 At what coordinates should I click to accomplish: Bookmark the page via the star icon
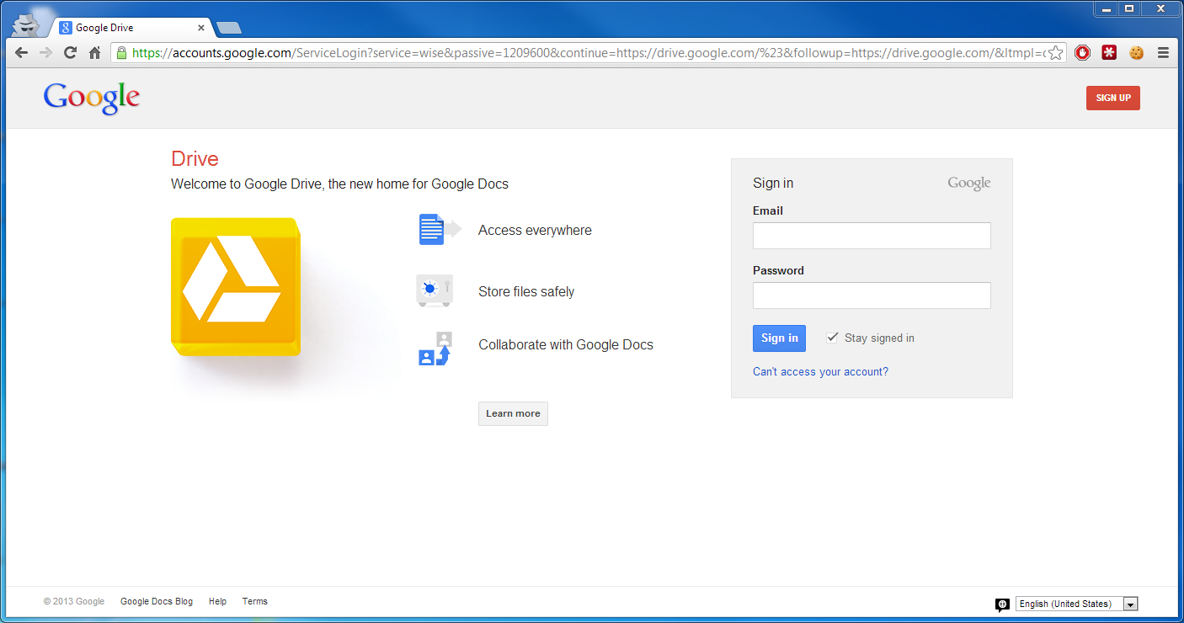click(1056, 52)
